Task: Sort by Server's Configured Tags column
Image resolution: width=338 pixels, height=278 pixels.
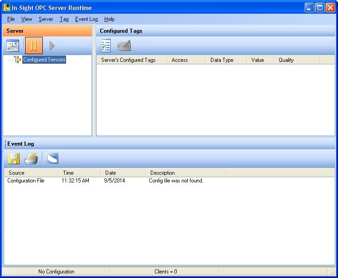Action: 132,60
